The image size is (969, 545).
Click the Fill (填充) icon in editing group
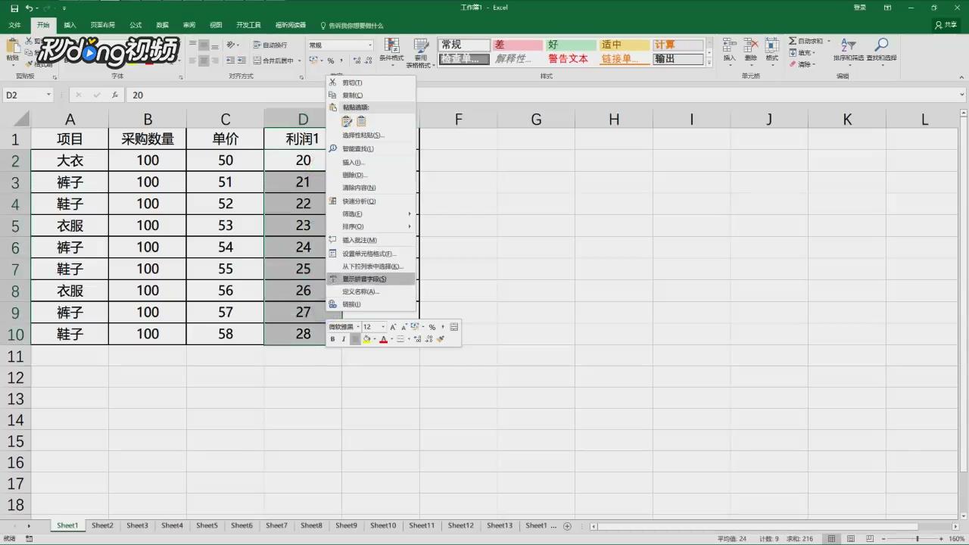click(793, 52)
